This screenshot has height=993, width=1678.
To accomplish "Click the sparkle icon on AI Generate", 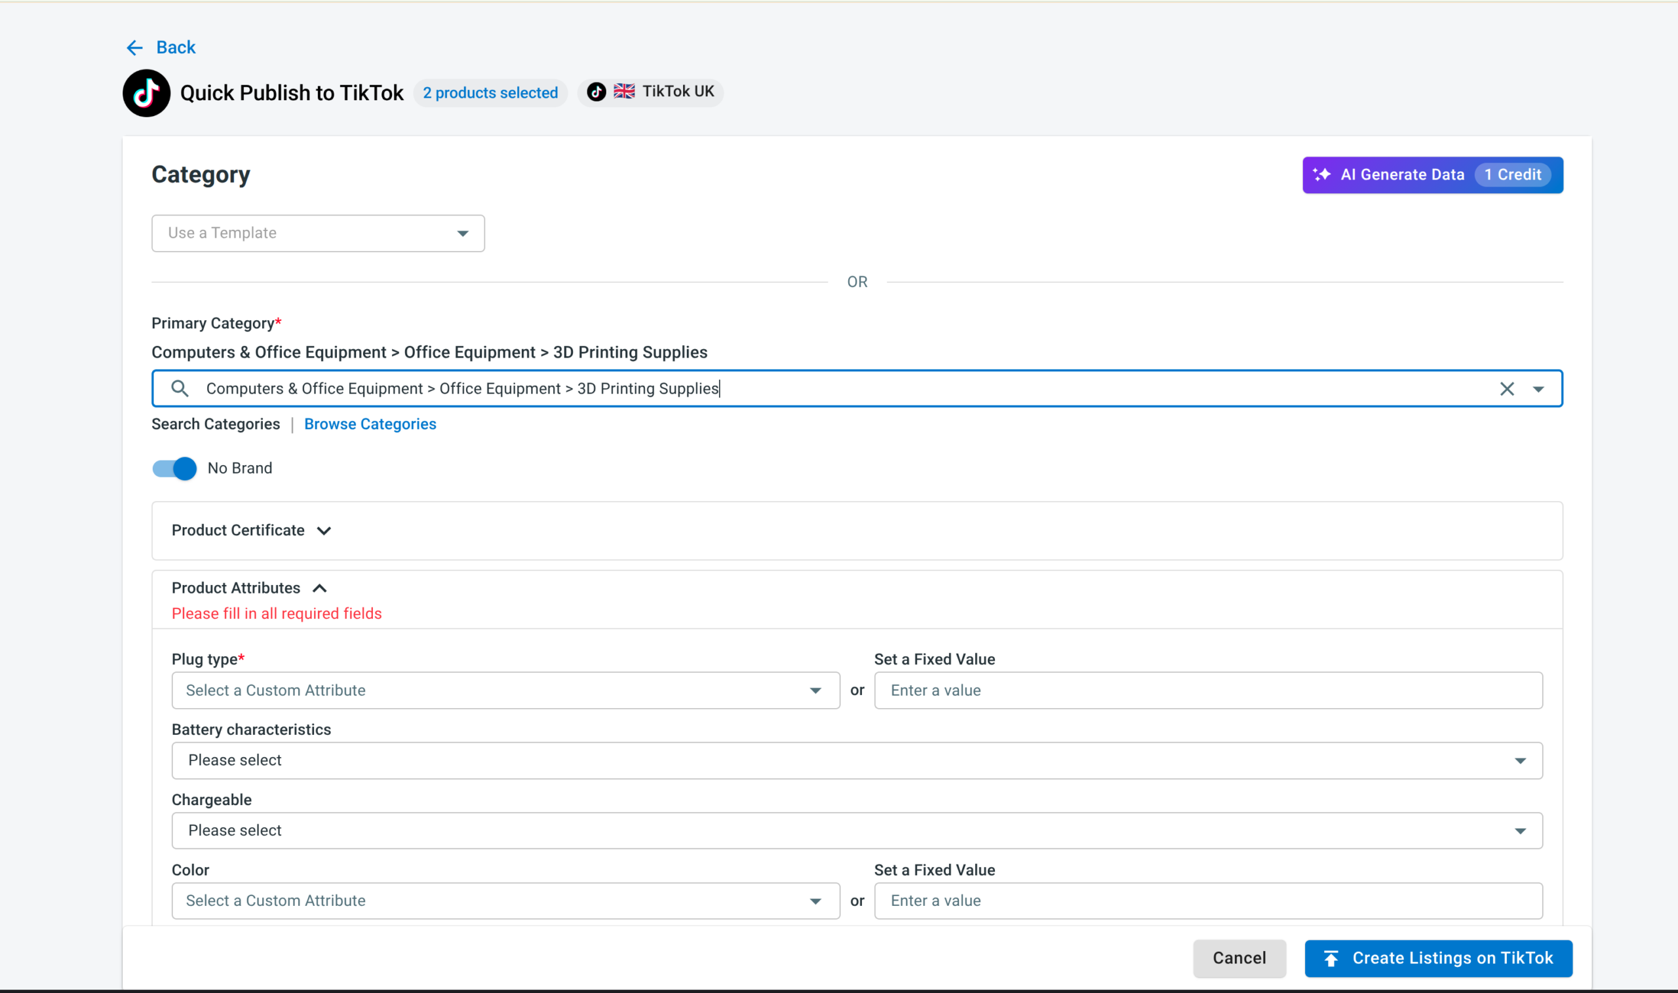I will (x=1321, y=175).
